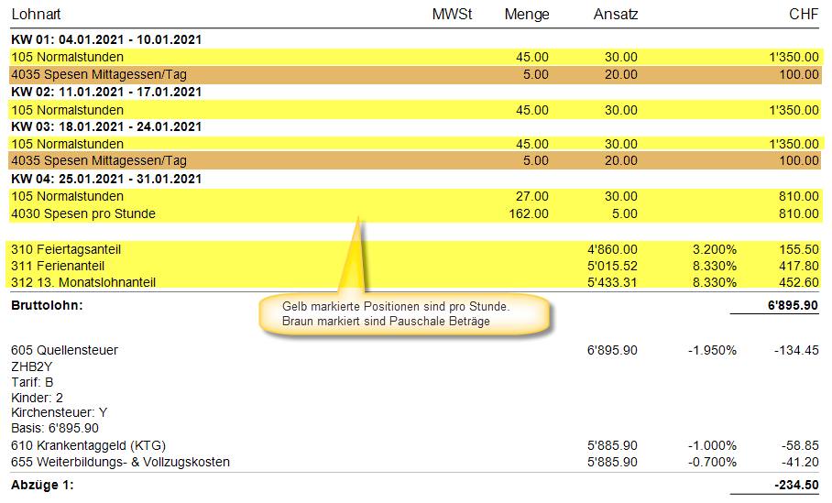Viewport: 832px width, 503px height.
Task: Click the Abzüge 1 total amount -234.50
Action: click(x=795, y=486)
